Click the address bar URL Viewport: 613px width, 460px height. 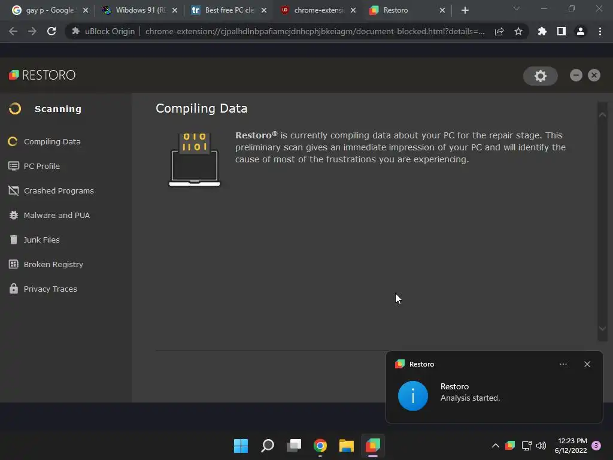pyautogui.click(x=315, y=31)
